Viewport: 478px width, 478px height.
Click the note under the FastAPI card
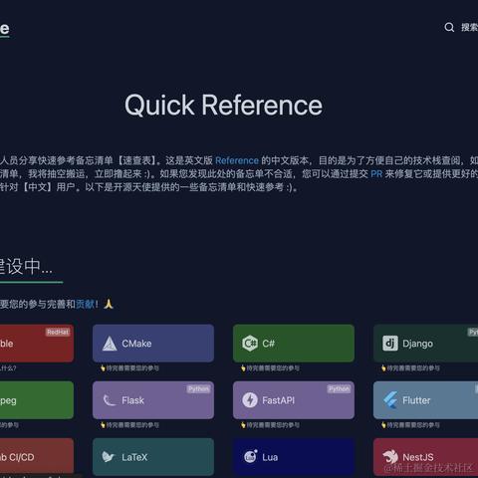270,425
